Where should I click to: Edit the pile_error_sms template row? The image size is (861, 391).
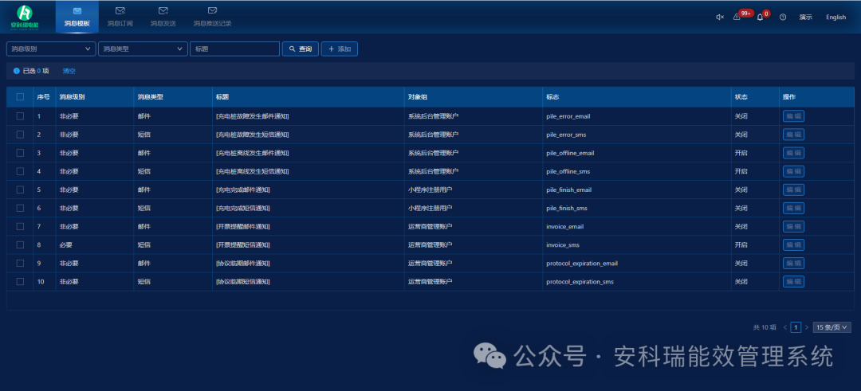click(x=793, y=135)
